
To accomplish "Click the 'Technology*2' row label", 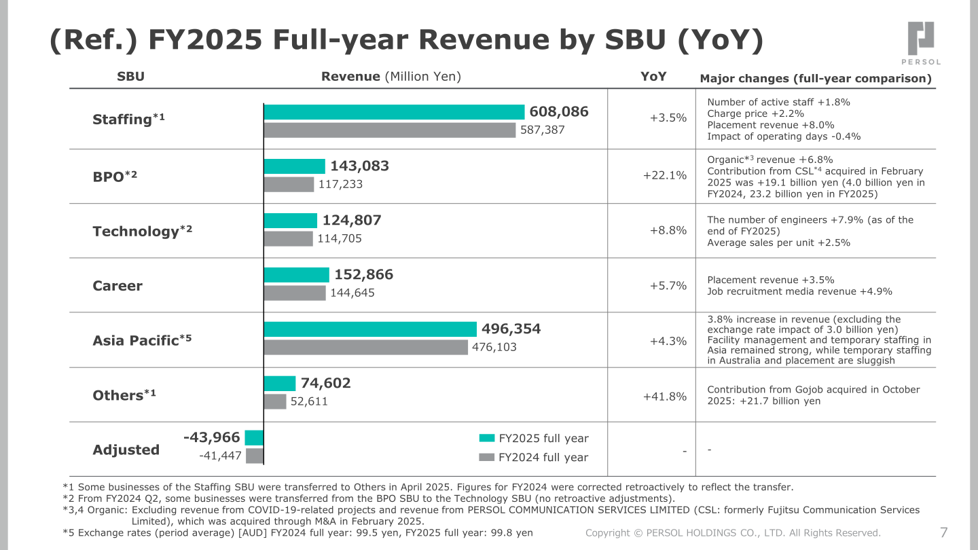I will (x=143, y=231).
